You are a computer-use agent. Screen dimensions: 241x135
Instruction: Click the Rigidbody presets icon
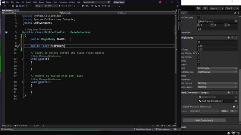tap(232, 37)
